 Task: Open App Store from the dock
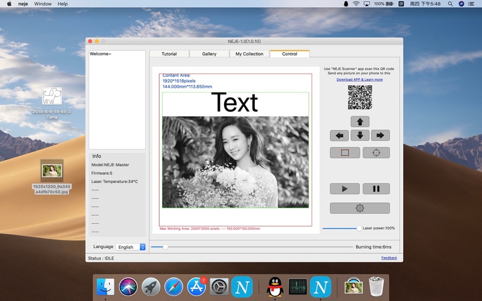point(196,287)
